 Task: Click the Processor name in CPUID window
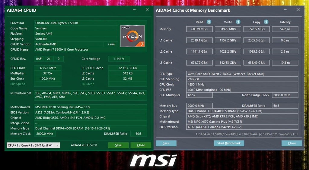click(76, 23)
